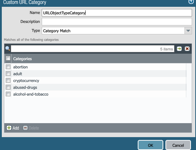
Task: Check the cryptocurrency category checkbox
Action: pyautogui.click(x=8, y=81)
